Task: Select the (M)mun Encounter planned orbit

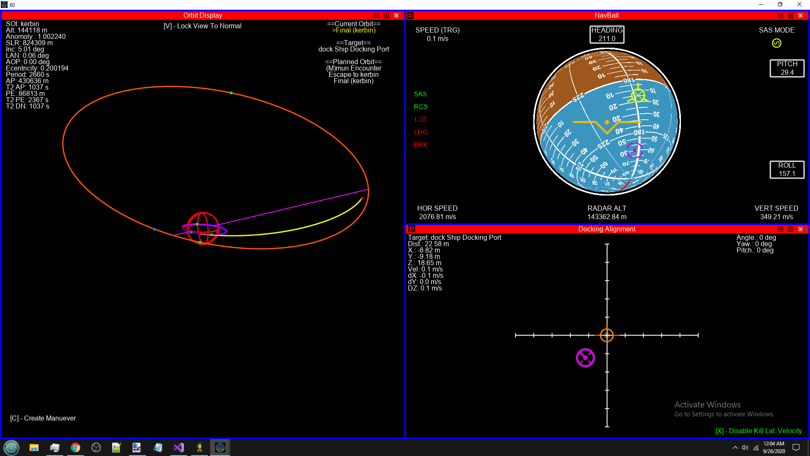Action: (x=354, y=68)
